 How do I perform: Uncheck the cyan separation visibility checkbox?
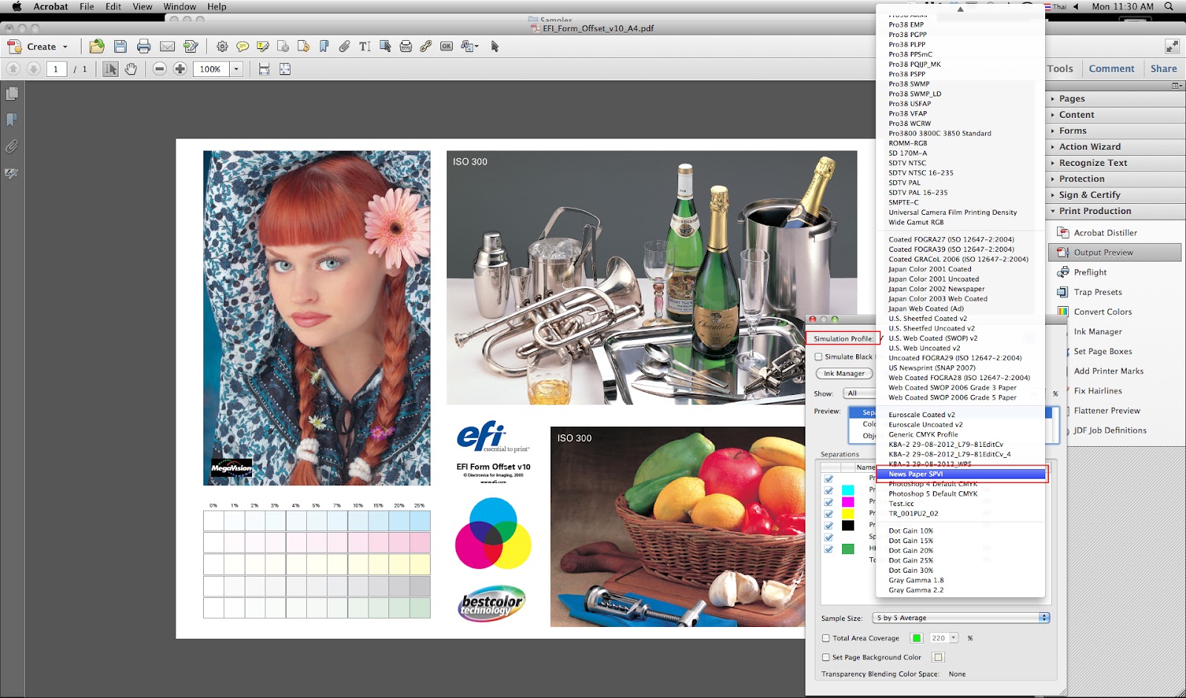[826, 490]
